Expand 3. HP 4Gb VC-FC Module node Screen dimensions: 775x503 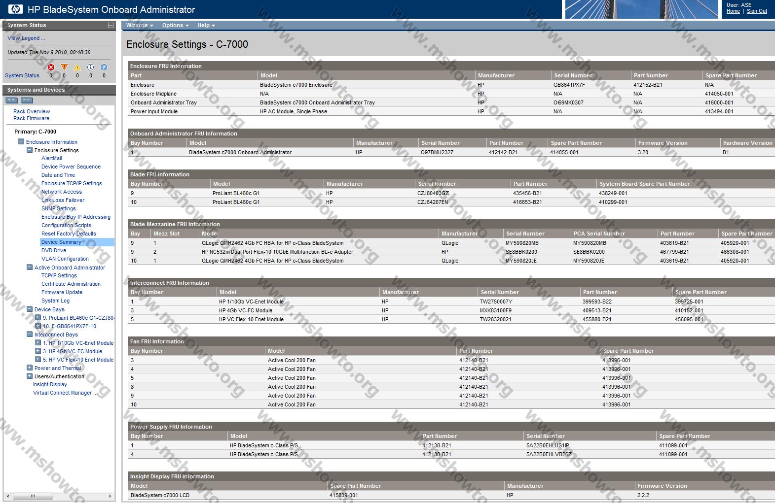tap(38, 351)
